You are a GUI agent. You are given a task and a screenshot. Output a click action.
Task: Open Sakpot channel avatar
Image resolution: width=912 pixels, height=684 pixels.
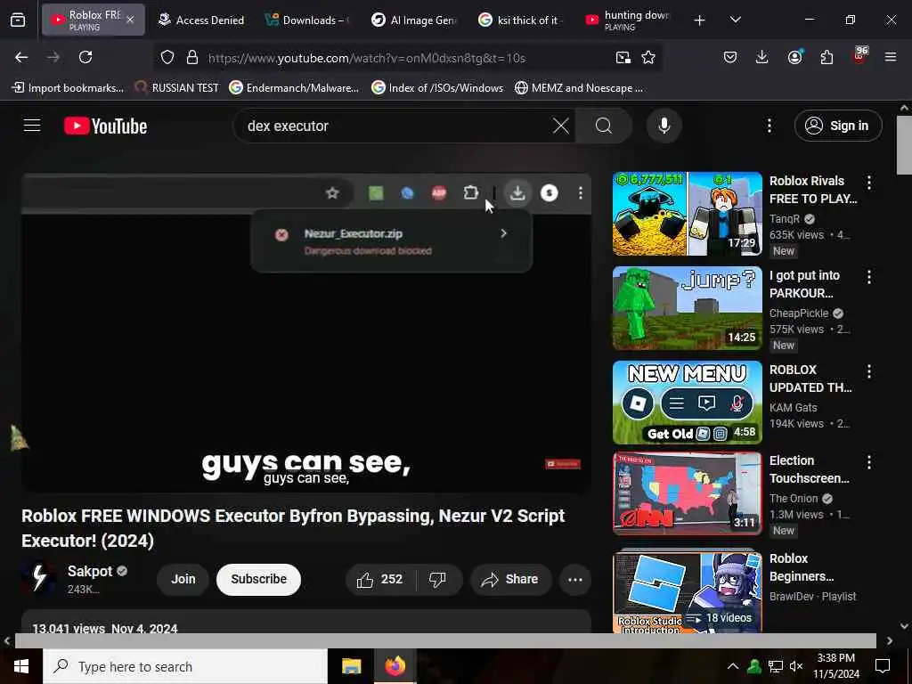(39, 578)
